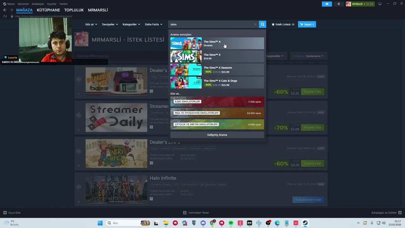
Task: Open the Dealer's Life 2 thumbnail
Action: (x=116, y=153)
